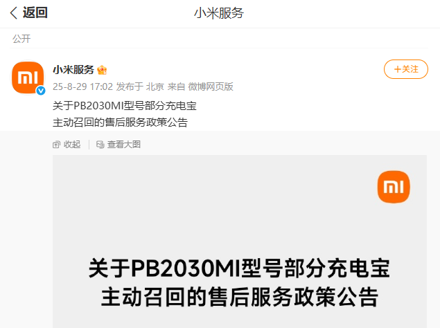Click the blue verified V badge
The image size is (440, 328).
tap(41, 91)
